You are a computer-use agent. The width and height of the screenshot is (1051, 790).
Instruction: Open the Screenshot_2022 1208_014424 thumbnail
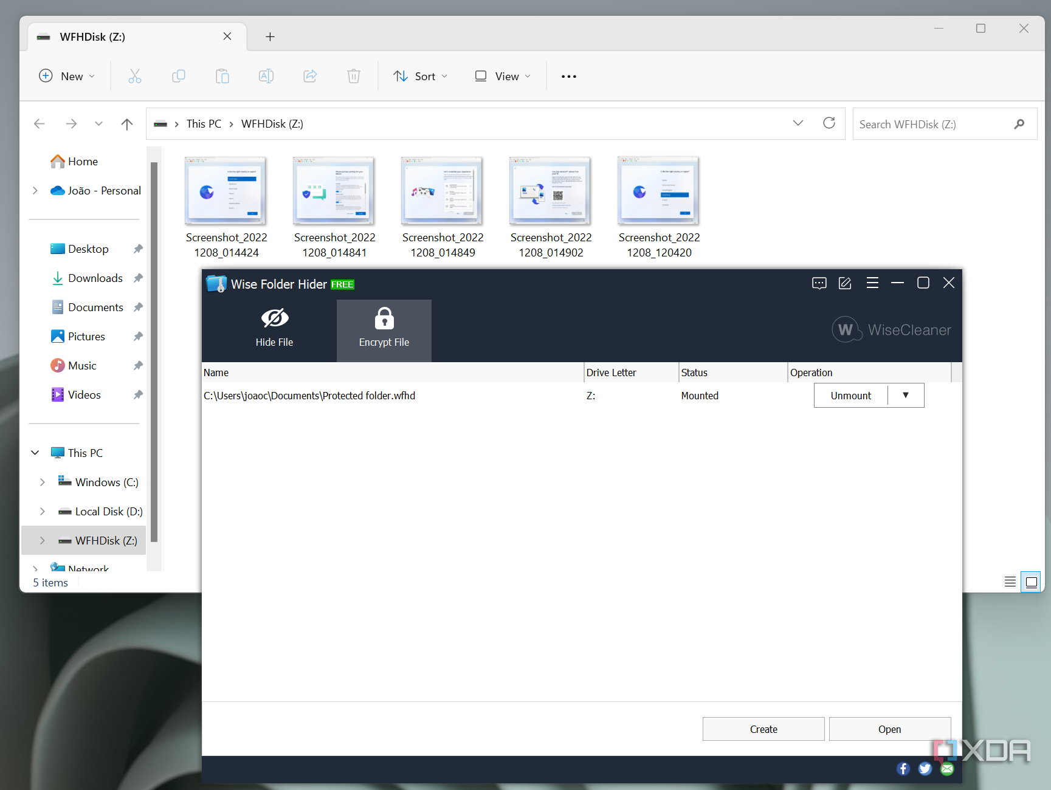(x=226, y=190)
